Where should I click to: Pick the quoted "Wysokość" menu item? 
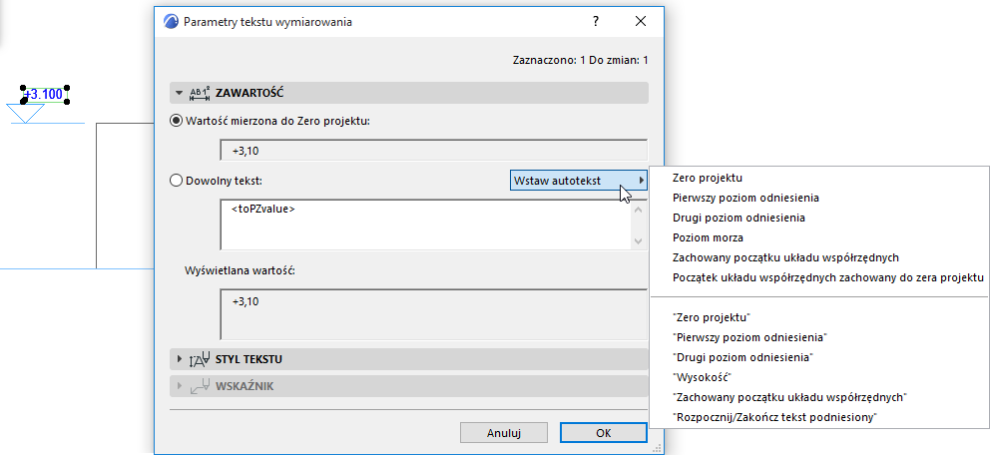[703, 377]
